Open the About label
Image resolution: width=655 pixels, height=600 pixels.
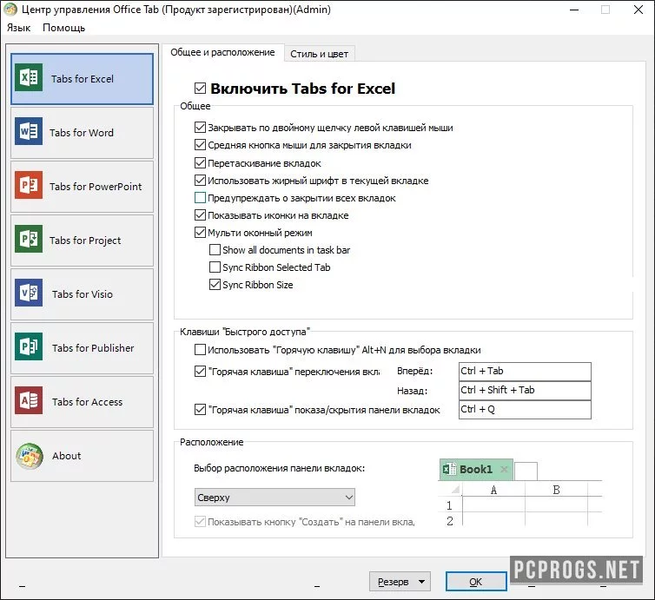[x=66, y=456]
